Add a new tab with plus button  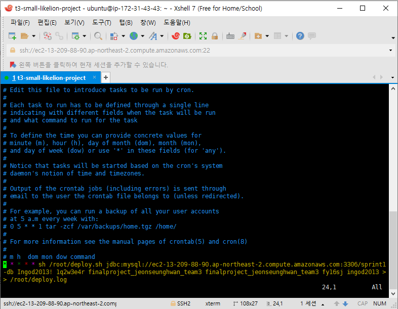pos(106,77)
